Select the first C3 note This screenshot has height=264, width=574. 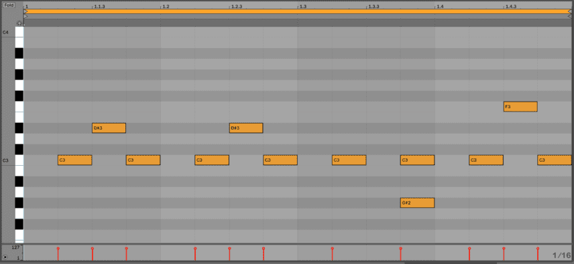click(74, 160)
